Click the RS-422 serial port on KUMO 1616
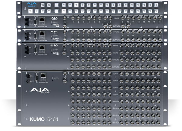 tap(35, 35)
